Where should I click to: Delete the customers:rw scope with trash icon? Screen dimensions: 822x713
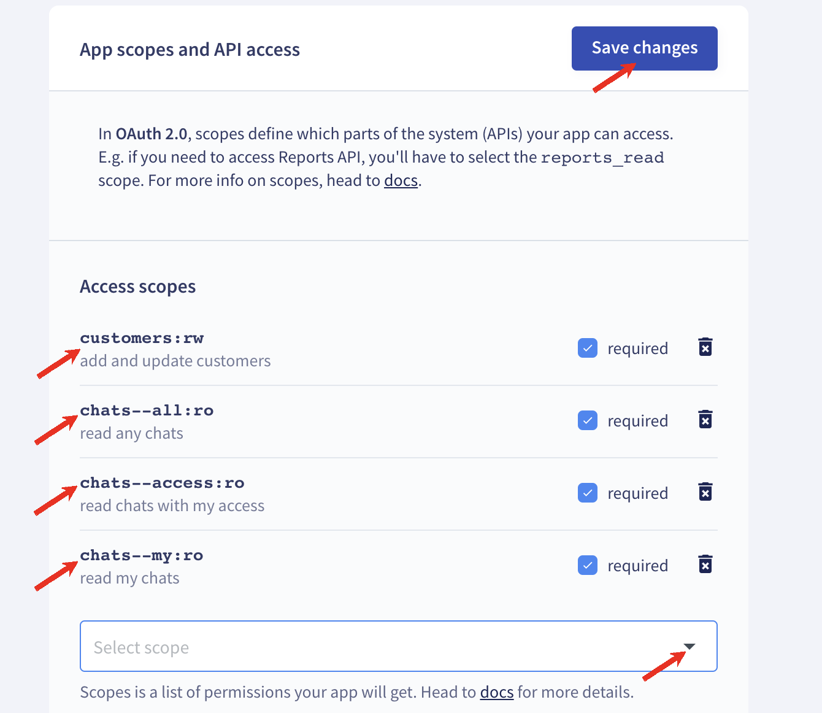(x=705, y=347)
